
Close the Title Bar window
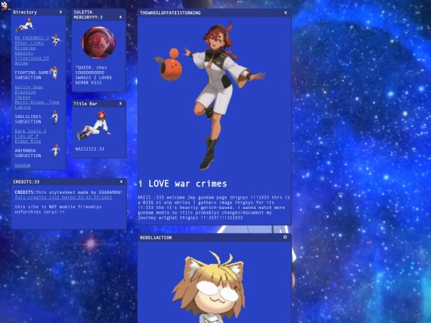[121, 104]
